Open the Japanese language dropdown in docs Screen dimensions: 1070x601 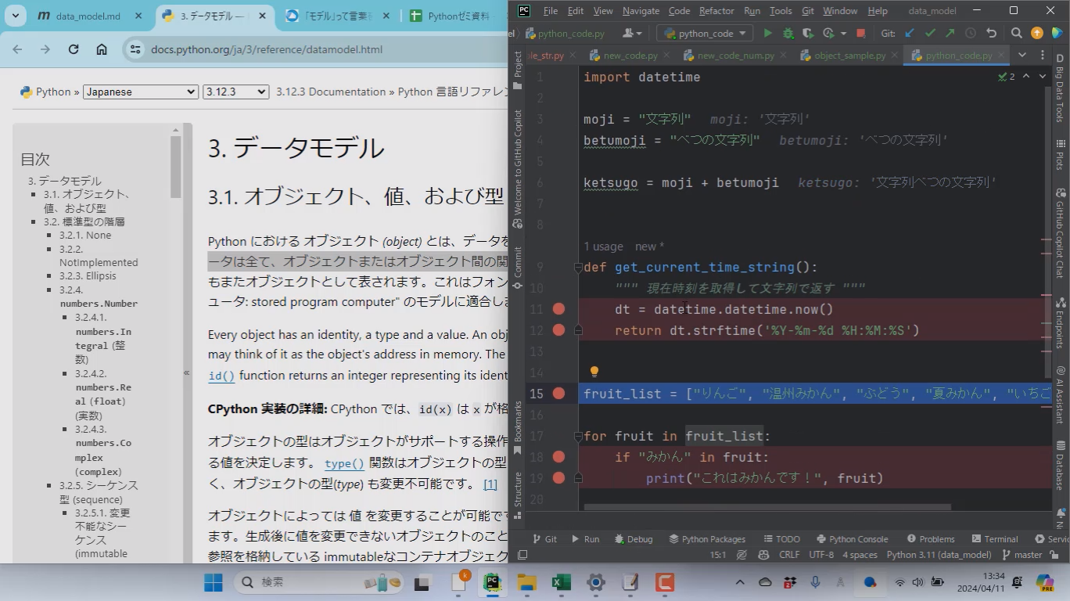[140, 92]
